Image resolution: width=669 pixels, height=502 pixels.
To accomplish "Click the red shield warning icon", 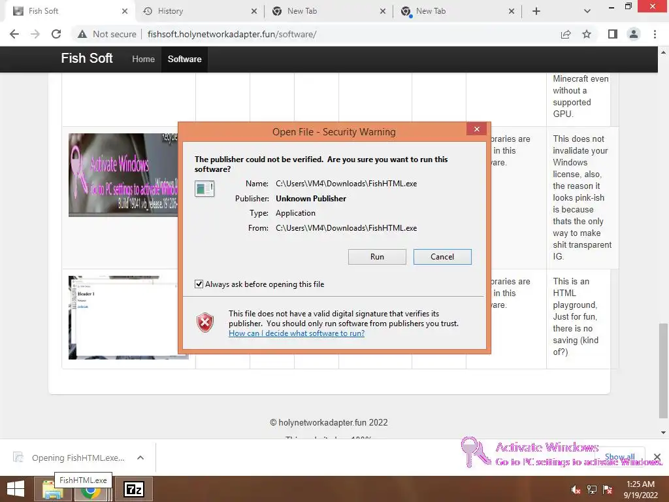I will 205,323.
